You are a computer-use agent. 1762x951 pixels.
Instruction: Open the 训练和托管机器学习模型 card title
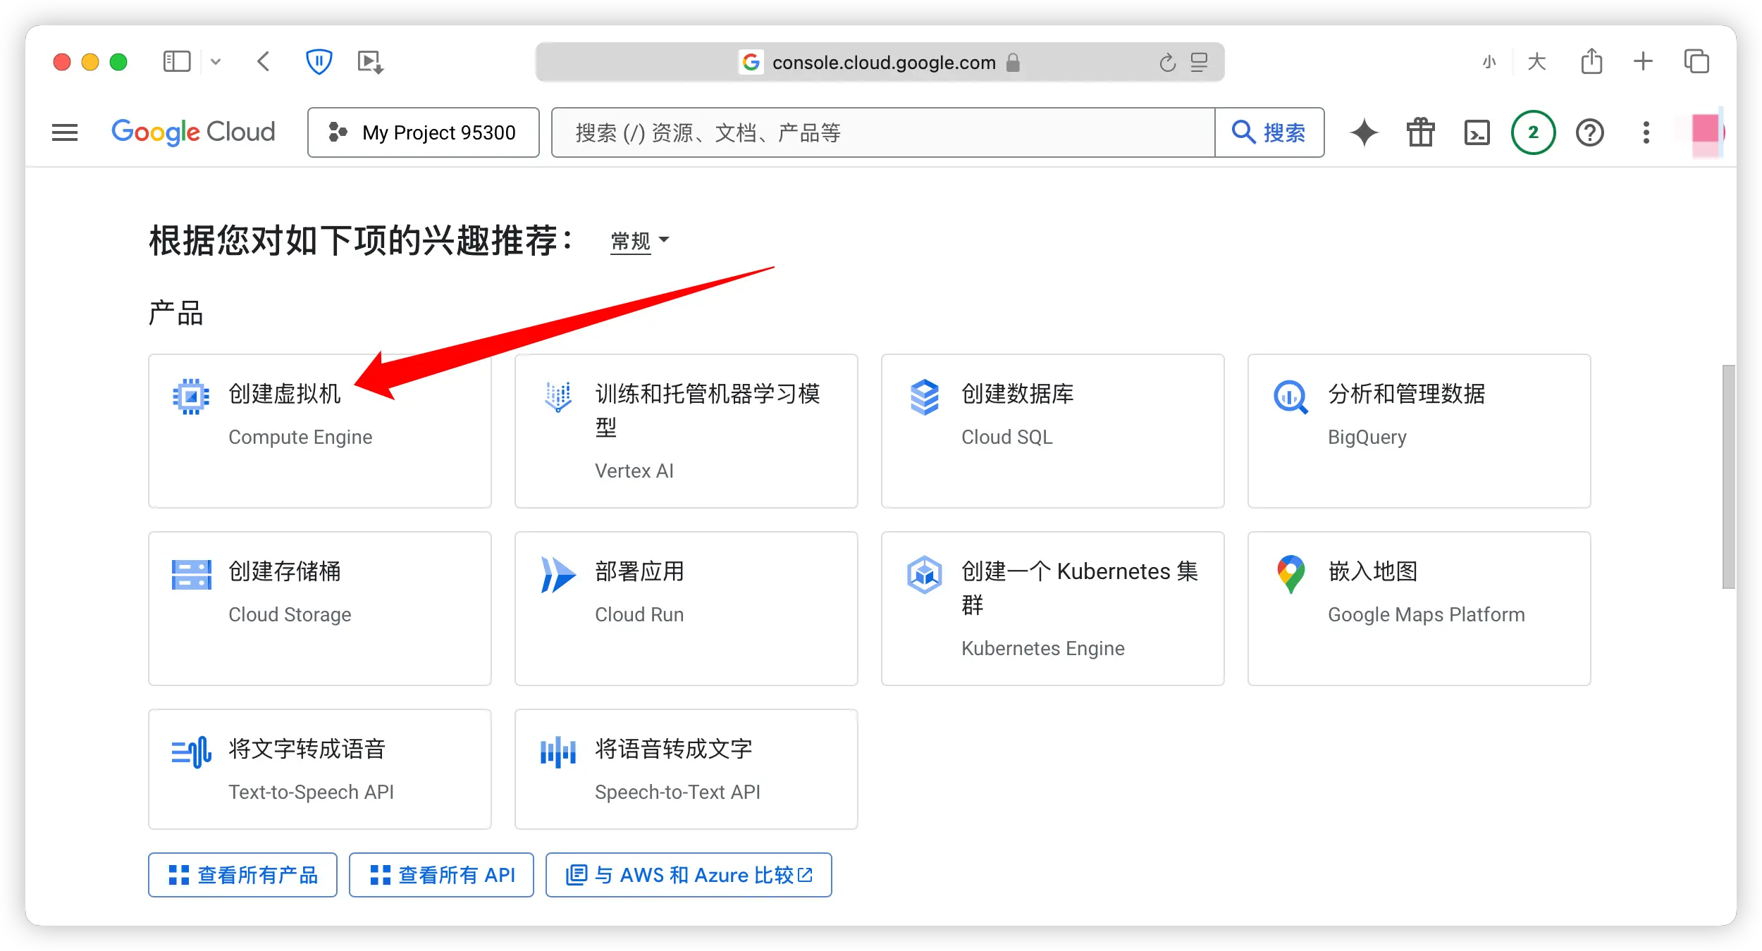coord(708,410)
